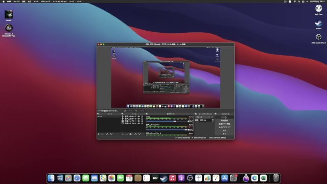
Task: Open source properties gear in Sources toolbar
Action: pos(131,134)
